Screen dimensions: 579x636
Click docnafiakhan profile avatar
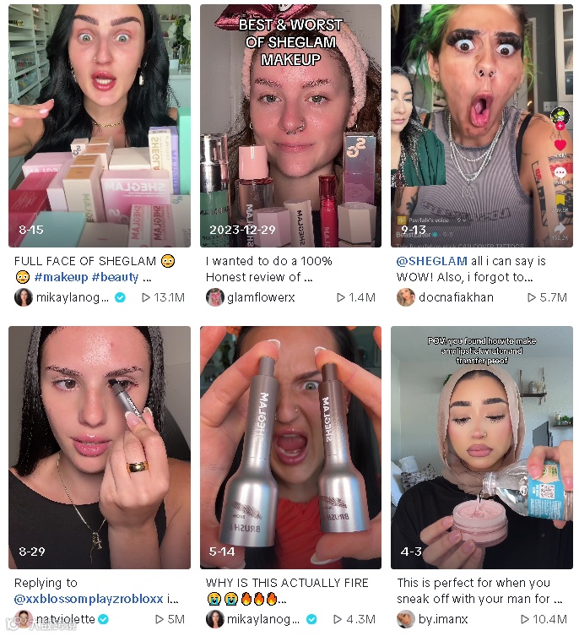coord(406,297)
